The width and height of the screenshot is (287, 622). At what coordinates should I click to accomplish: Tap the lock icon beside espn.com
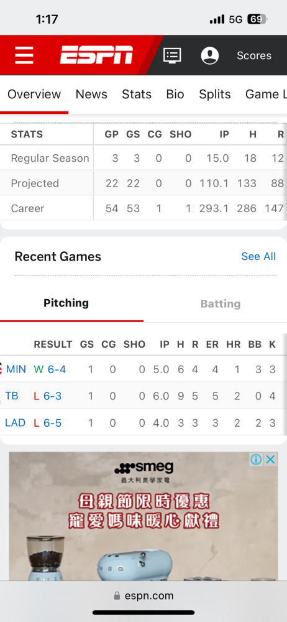tap(117, 596)
